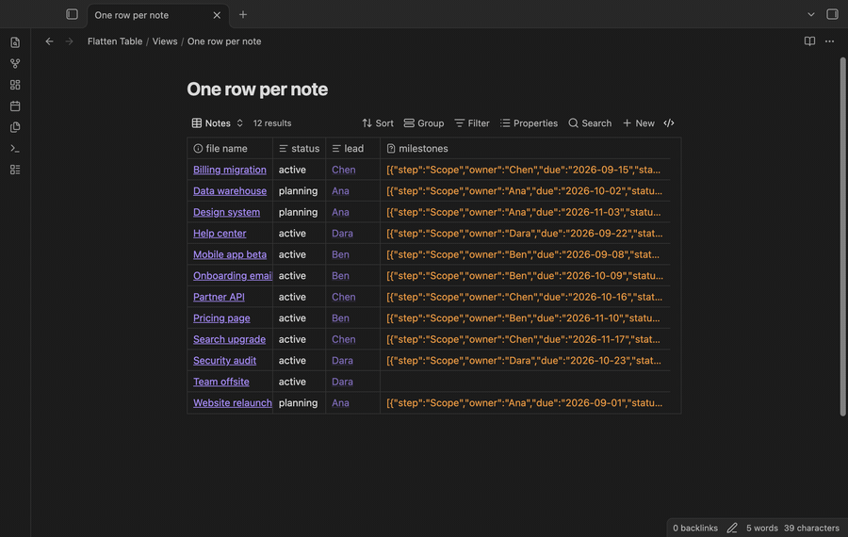Select Dara lead in Help center row

tap(342, 233)
